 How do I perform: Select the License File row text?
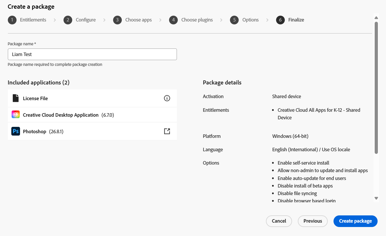click(x=35, y=98)
